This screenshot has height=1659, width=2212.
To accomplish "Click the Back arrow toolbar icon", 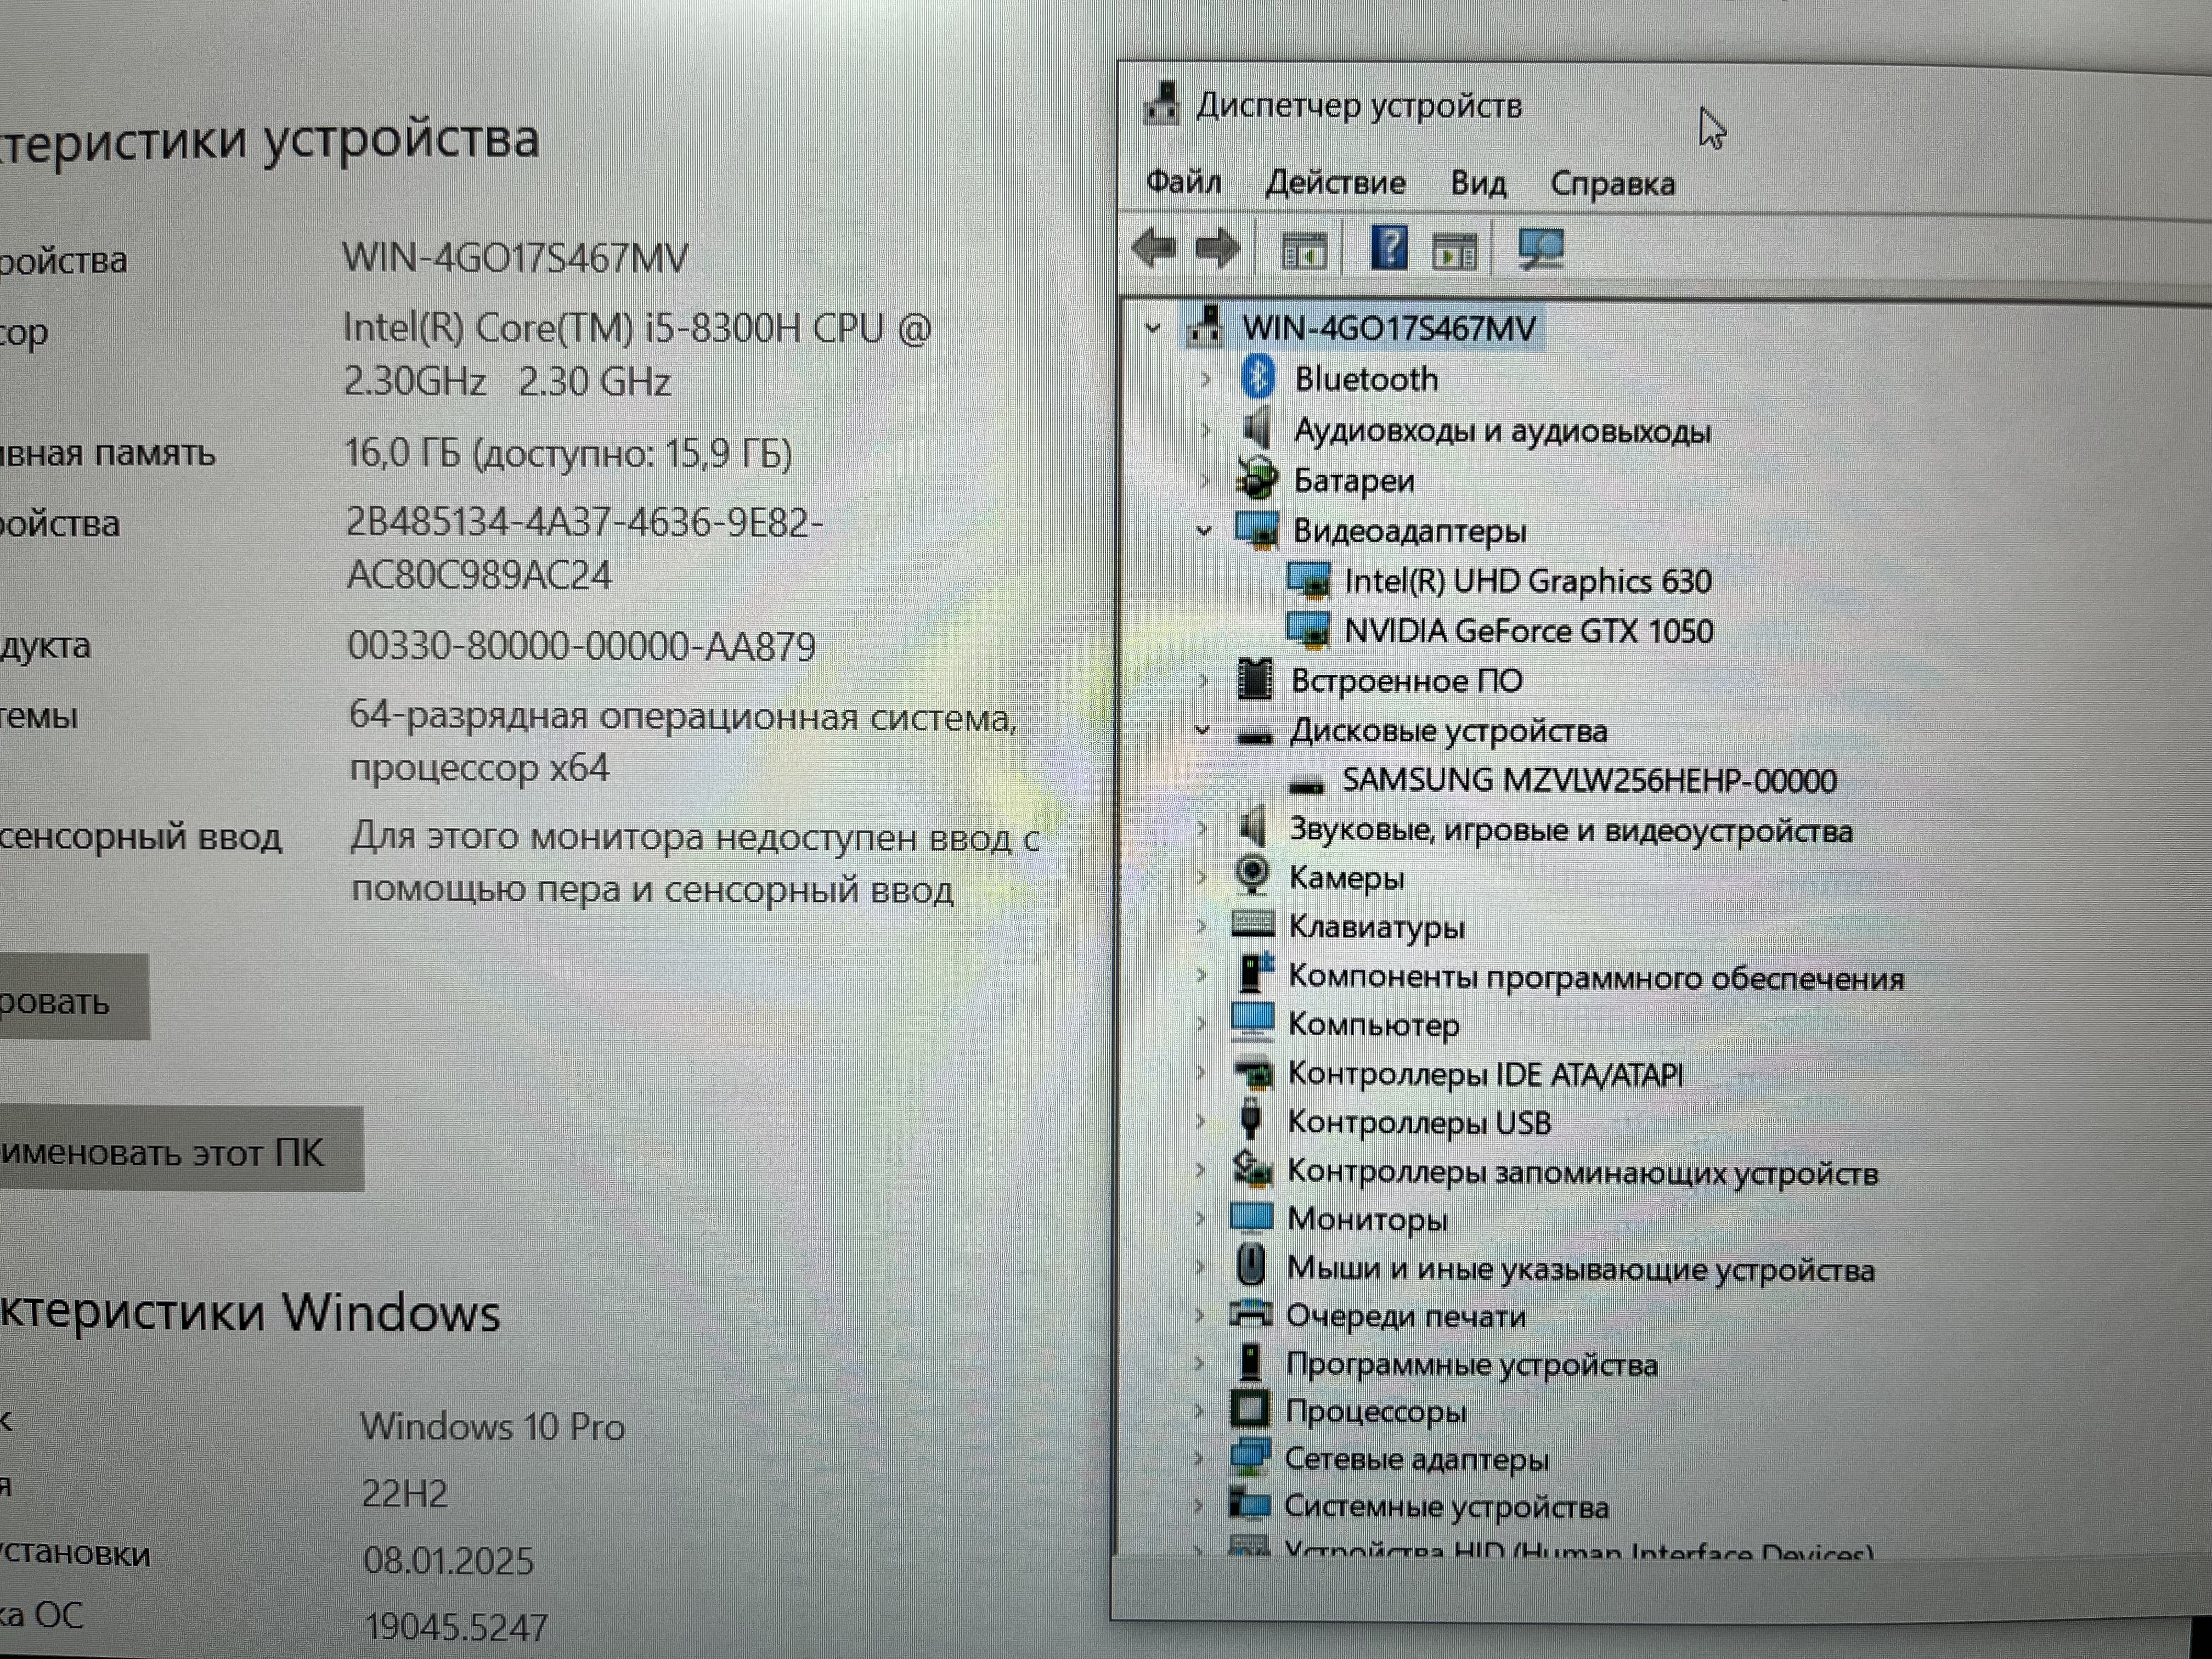I will [1155, 247].
